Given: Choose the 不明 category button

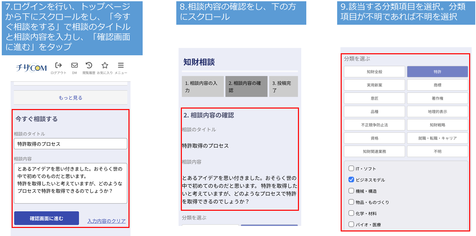Looking at the screenshot, I should tap(437, 151).
